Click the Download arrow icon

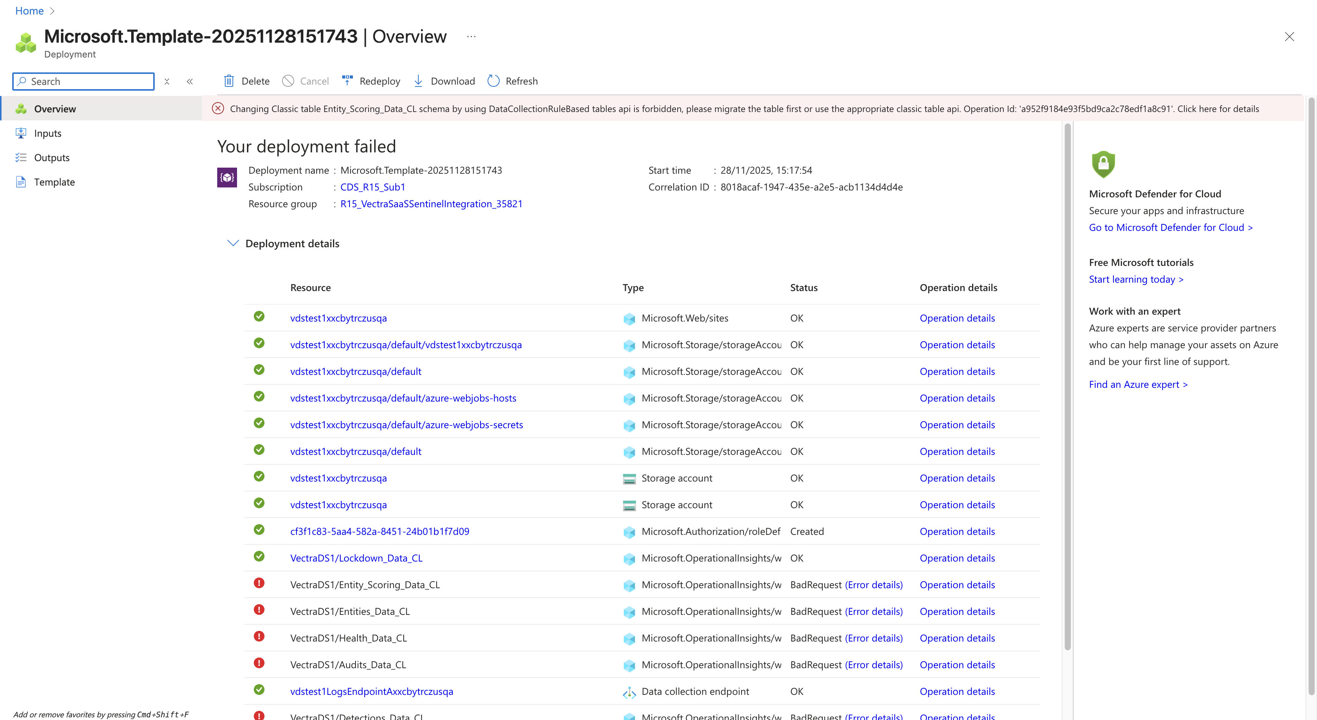point(418,81)
